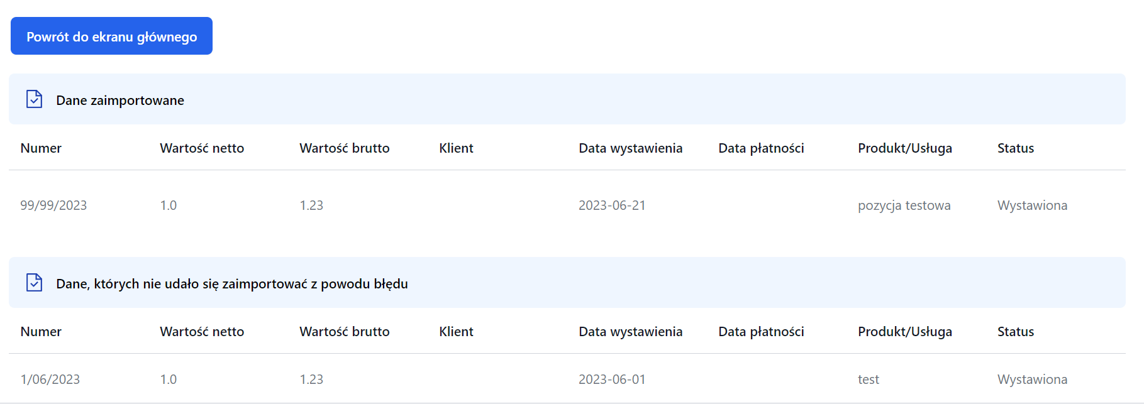Click Klient header in the failed import table
The width and height of the screenshot is (1144, 404).
(x=456, y=332)
